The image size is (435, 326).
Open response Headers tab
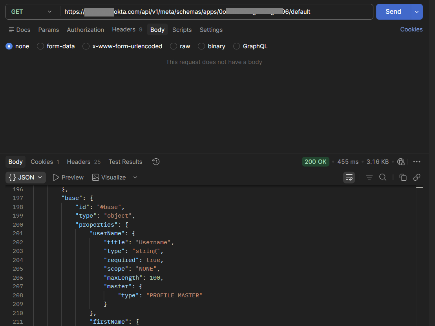[84, 162]
